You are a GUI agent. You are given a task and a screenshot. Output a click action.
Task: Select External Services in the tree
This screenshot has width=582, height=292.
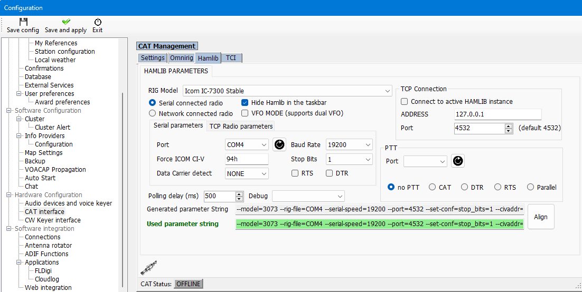click(49, 85)
